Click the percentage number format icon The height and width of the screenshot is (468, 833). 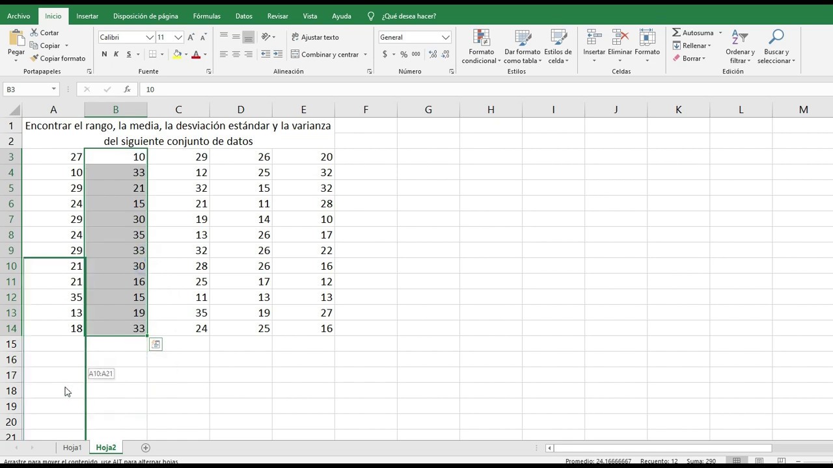pos(403,54)
